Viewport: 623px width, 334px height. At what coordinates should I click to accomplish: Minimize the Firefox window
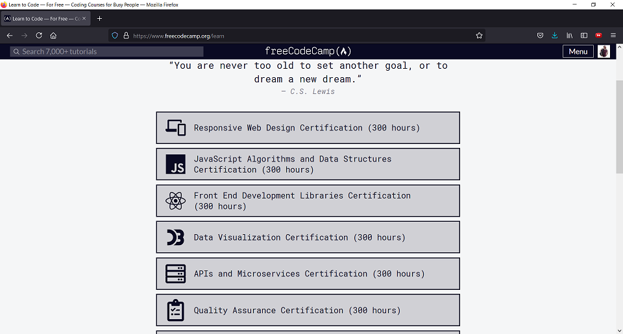point(574,5)
